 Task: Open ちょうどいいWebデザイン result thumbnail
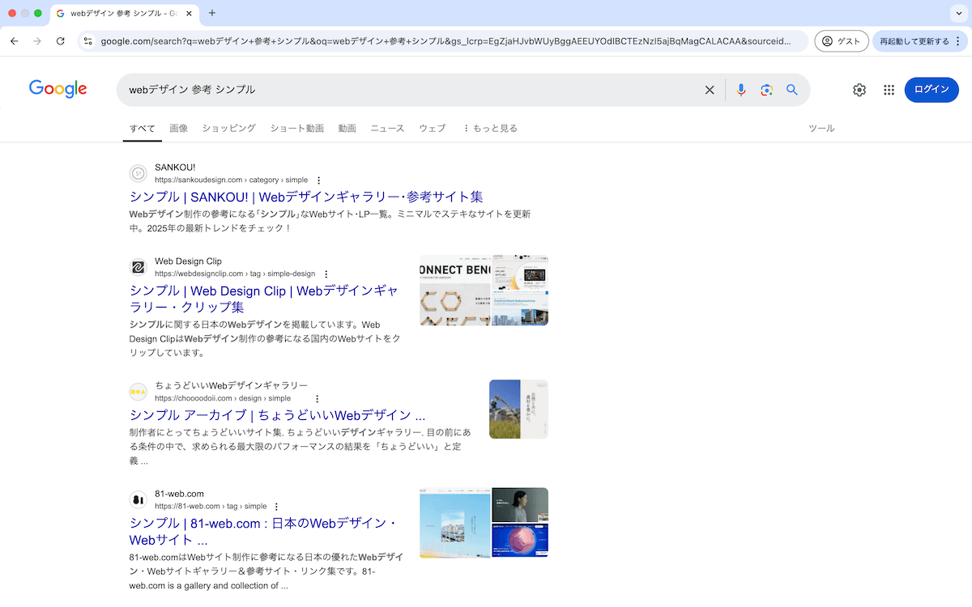(518, 410)
